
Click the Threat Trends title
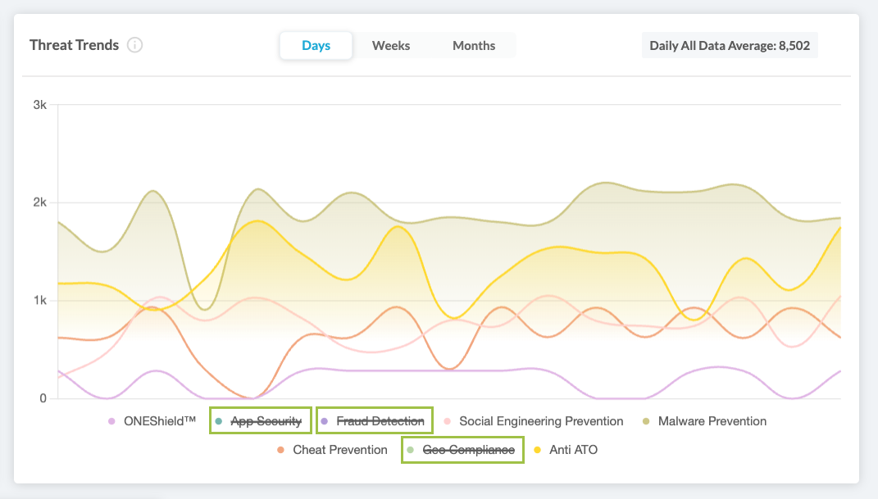74,45
